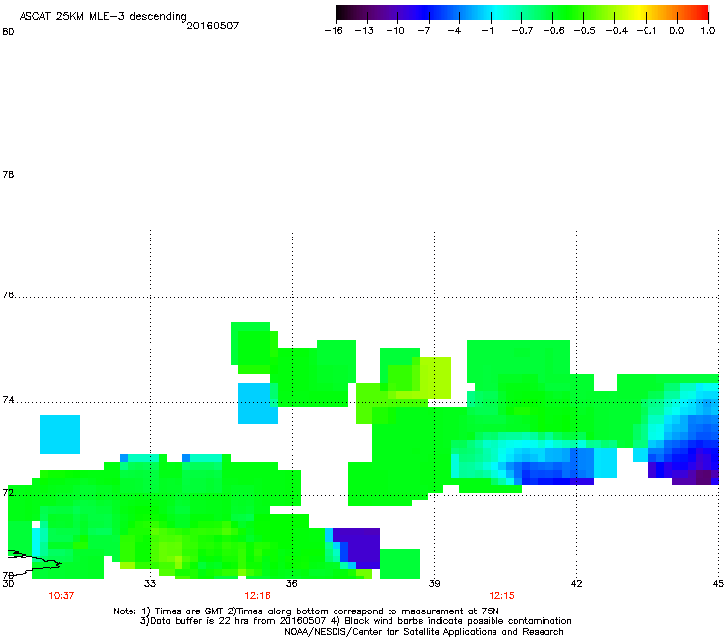Click the red 12:16 pass time
Screen dimensions: 726x638
click(257, 596)
